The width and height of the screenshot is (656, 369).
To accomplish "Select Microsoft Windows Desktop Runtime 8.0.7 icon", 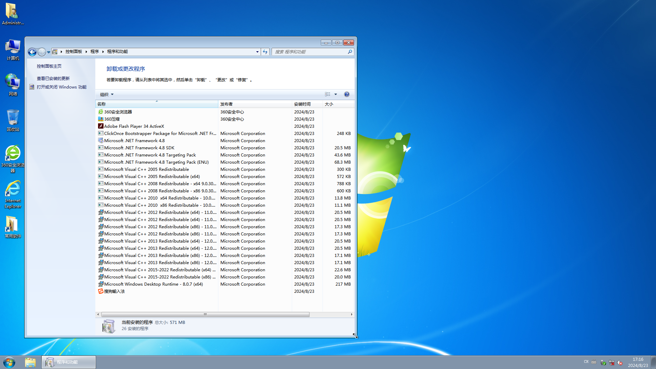I will (x=101, y=284).
